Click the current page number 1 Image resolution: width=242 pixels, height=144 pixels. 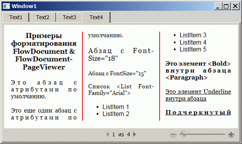click(114, 134)
